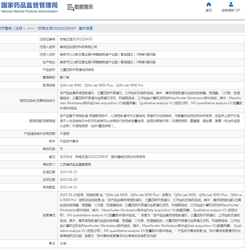Click the Qlife Lab 9000 model specification value
Viewport: 245px width, 250px height.
point(101,85)
